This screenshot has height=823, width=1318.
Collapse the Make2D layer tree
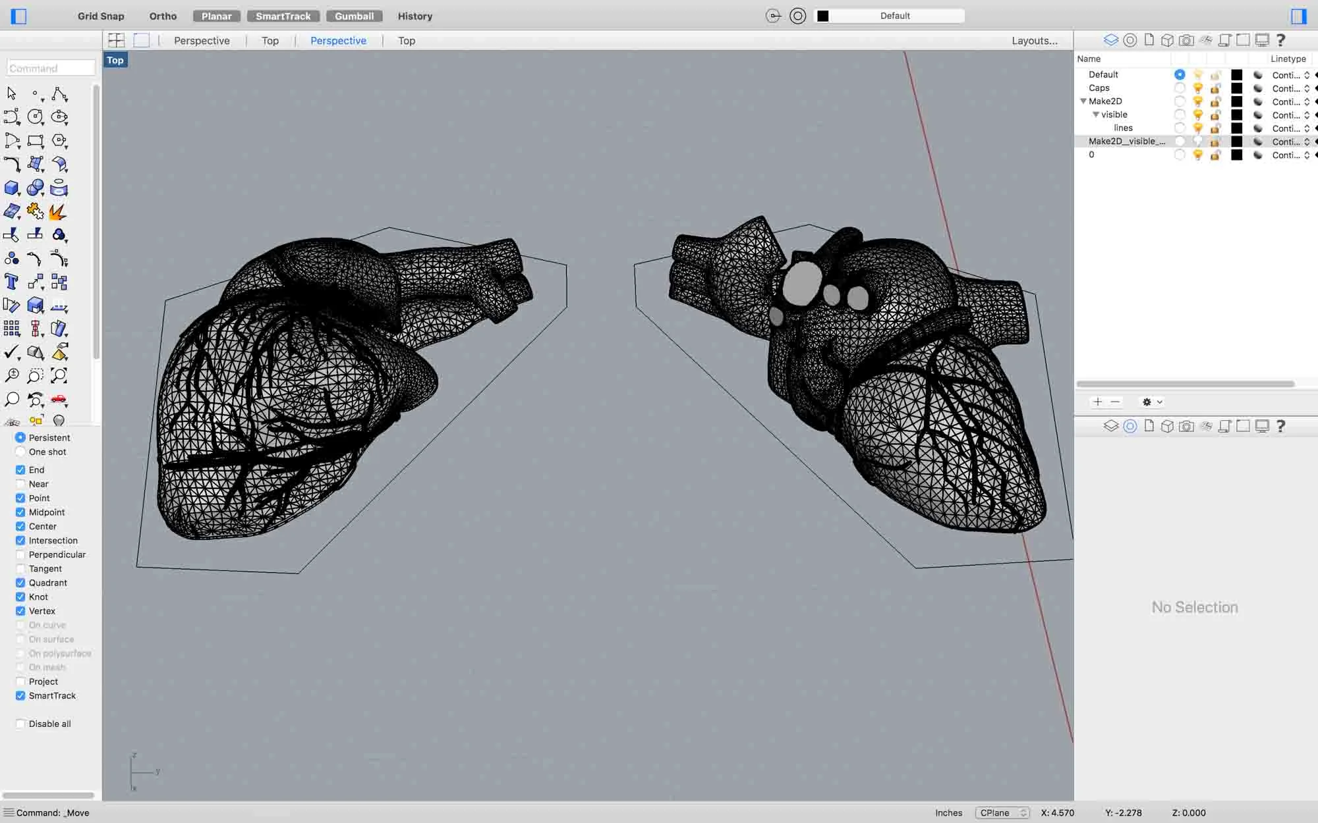click(1083, 101)
